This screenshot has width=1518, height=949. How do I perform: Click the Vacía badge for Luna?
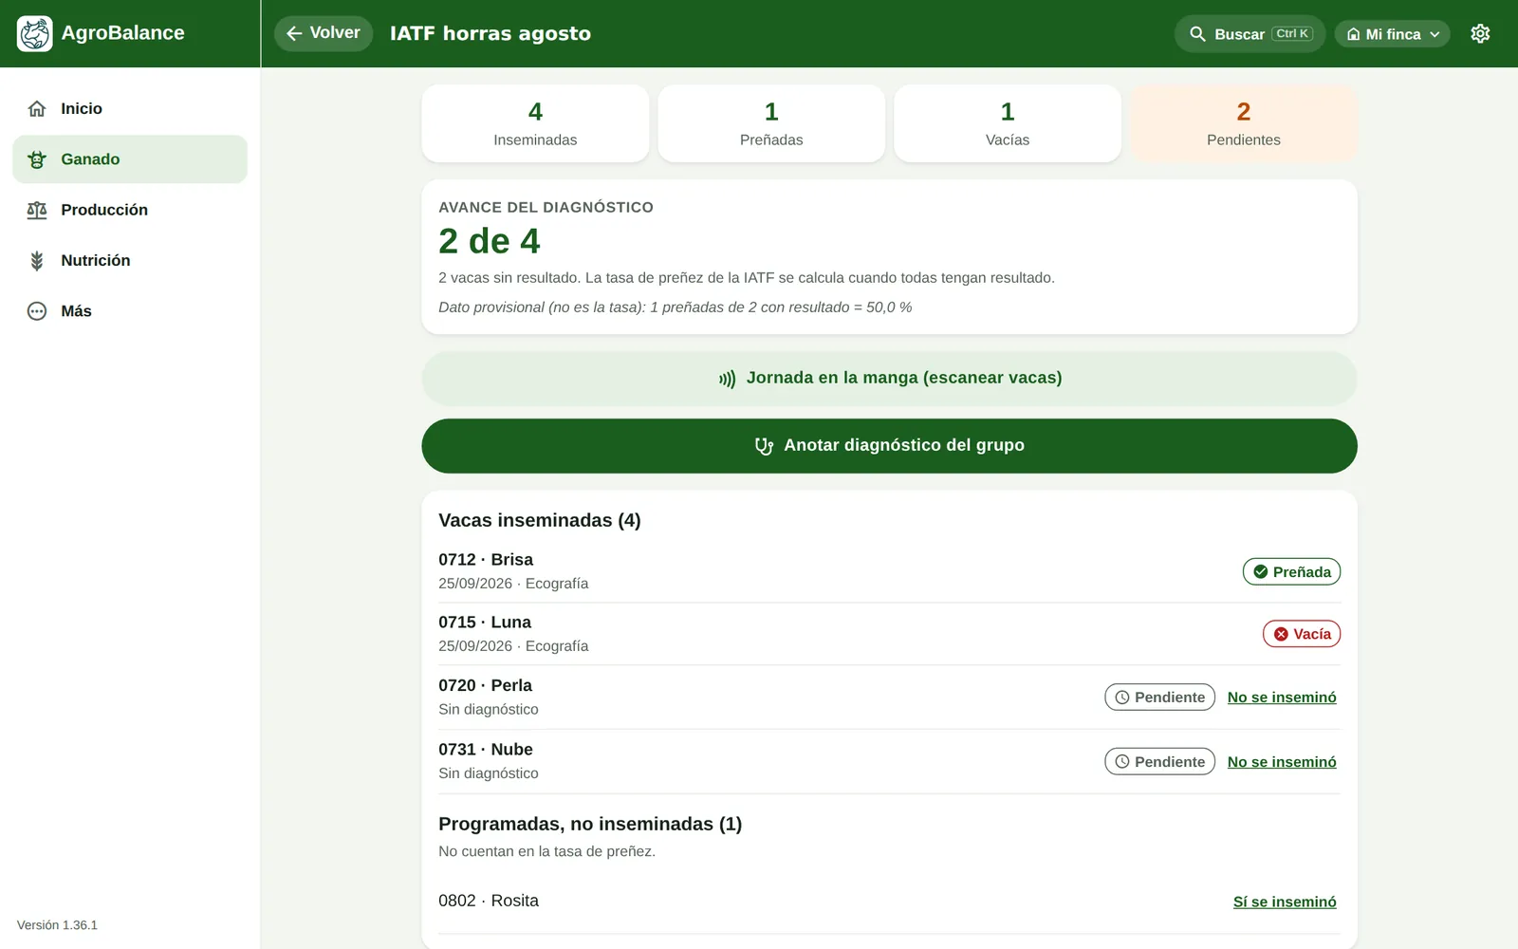(1302, 634)
